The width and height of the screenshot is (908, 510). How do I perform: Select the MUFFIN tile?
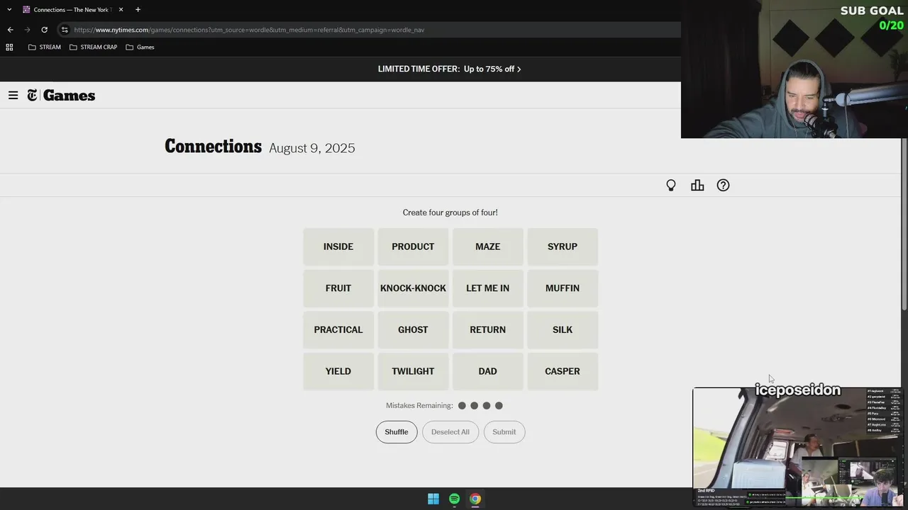[x=563, y=288]
